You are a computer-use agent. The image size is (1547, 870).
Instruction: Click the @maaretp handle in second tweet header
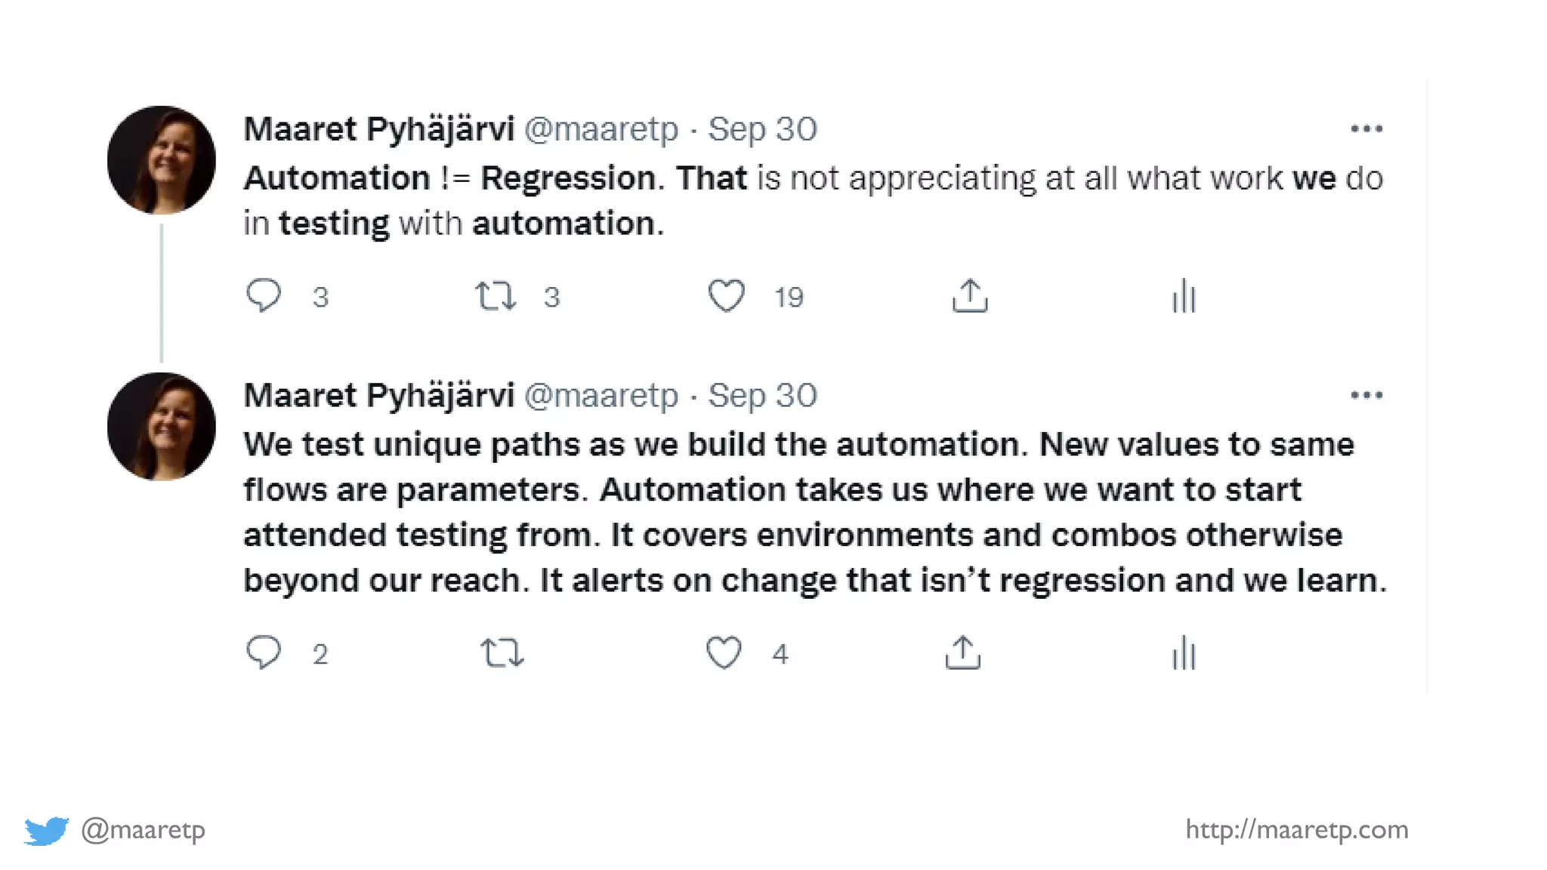(x=601, y=395)
